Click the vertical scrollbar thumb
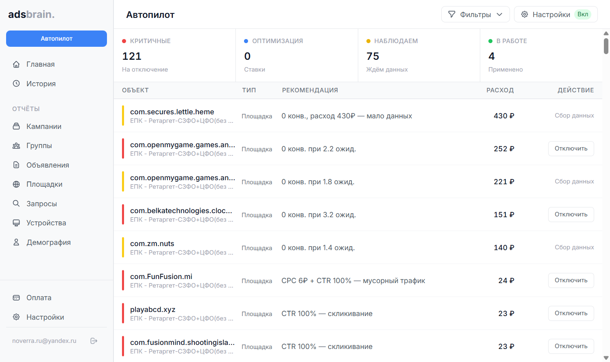Viewport: 610px width, 362px height. [606, 46]
